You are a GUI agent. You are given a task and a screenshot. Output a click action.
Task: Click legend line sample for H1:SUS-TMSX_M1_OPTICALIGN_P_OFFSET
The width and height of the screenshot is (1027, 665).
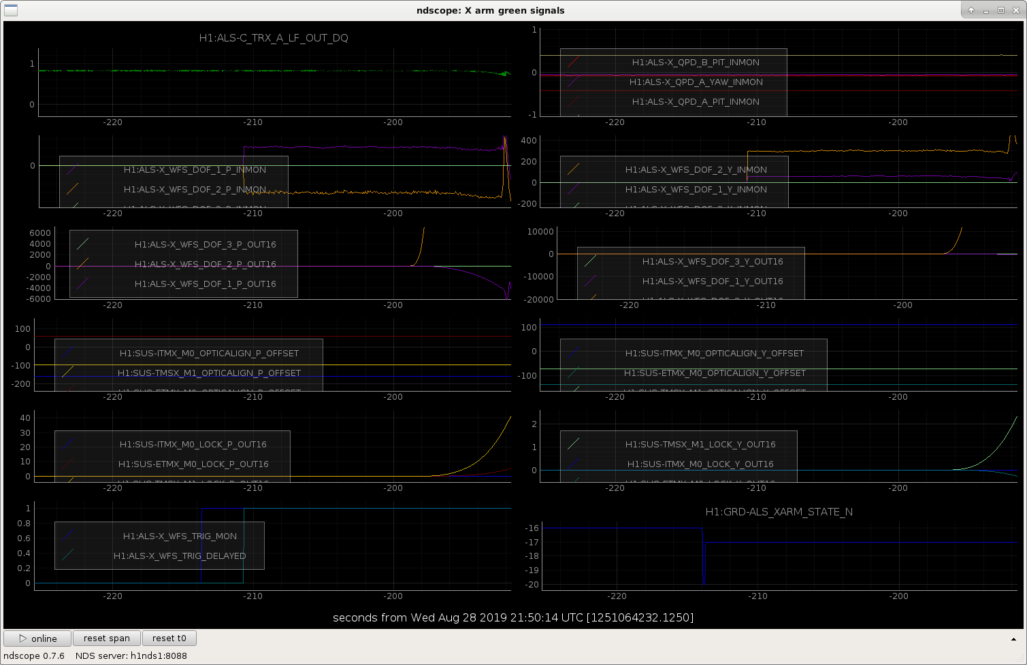tap(68, 373)
